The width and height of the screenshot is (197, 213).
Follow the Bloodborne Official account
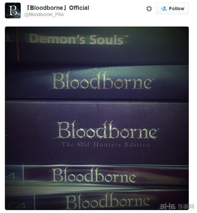(x=173, y=9)
